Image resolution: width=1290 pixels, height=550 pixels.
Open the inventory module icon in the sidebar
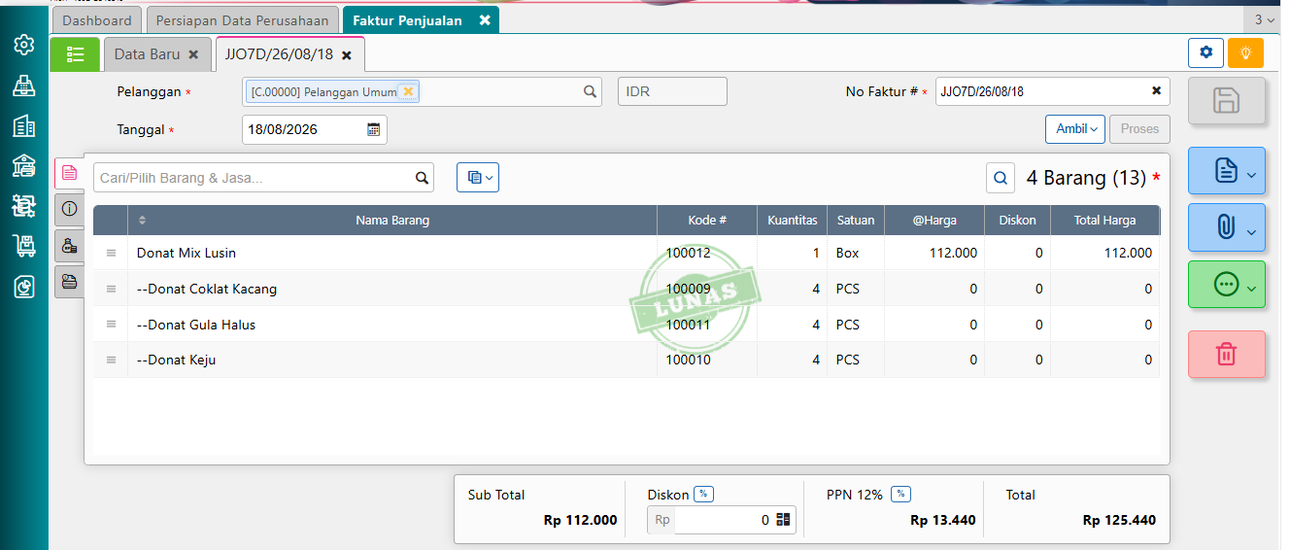click(24, 206)
